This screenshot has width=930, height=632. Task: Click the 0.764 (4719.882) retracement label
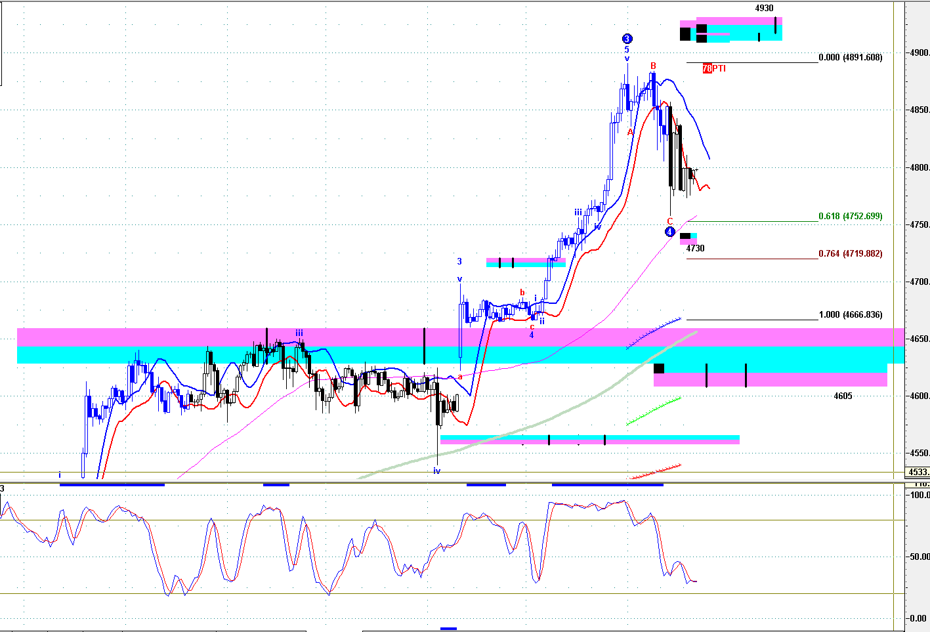tap(850, 253)
